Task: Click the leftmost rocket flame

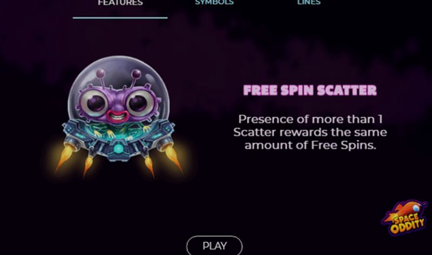Action: point(64,158)
